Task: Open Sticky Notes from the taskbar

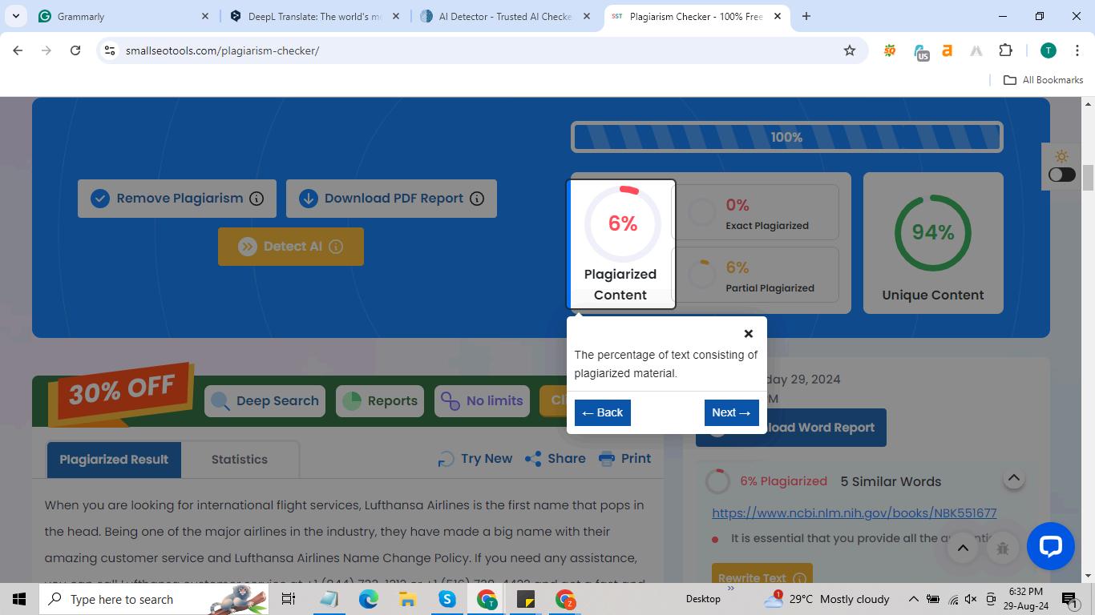Action: pyautogui.click(x=525, y=599)
